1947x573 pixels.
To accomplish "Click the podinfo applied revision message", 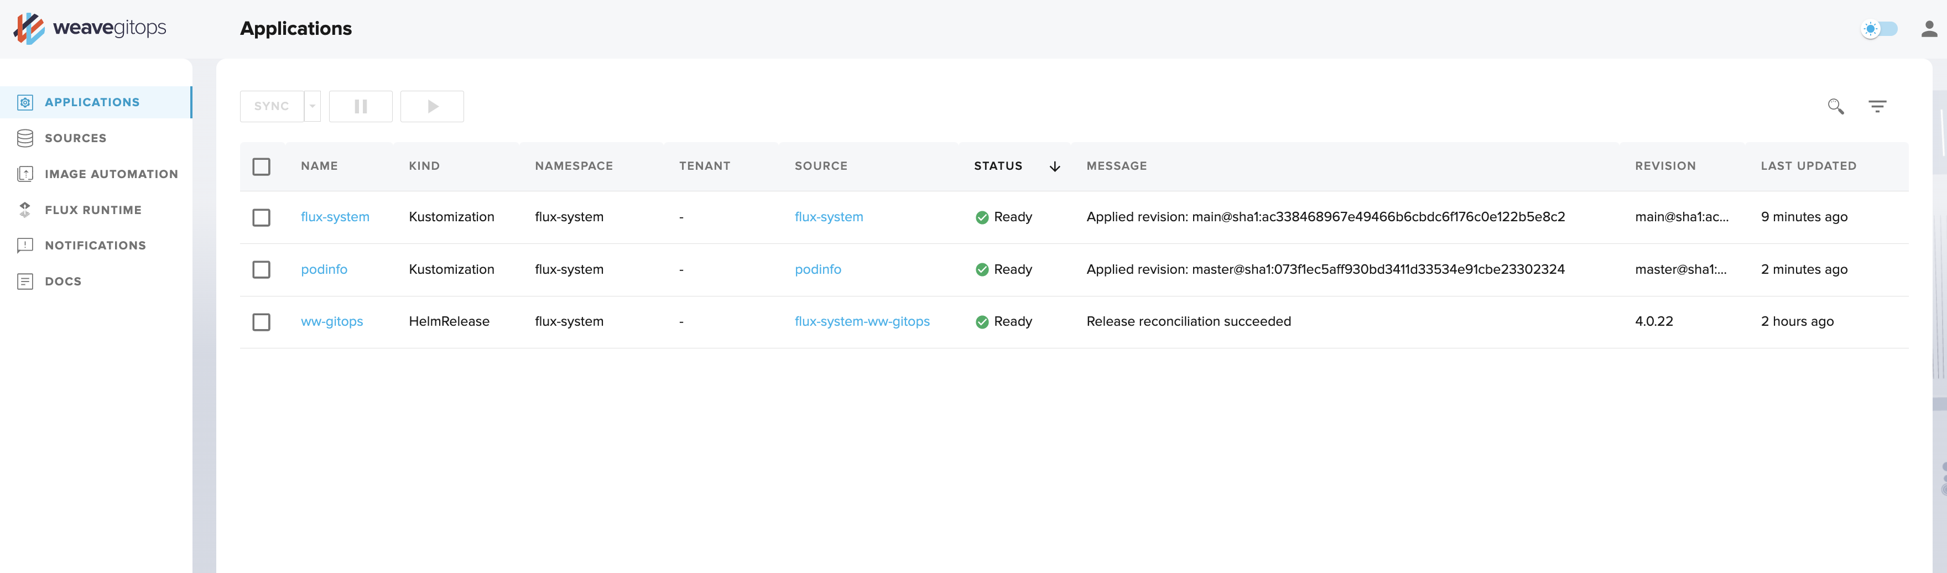I will coord(1325,269).
